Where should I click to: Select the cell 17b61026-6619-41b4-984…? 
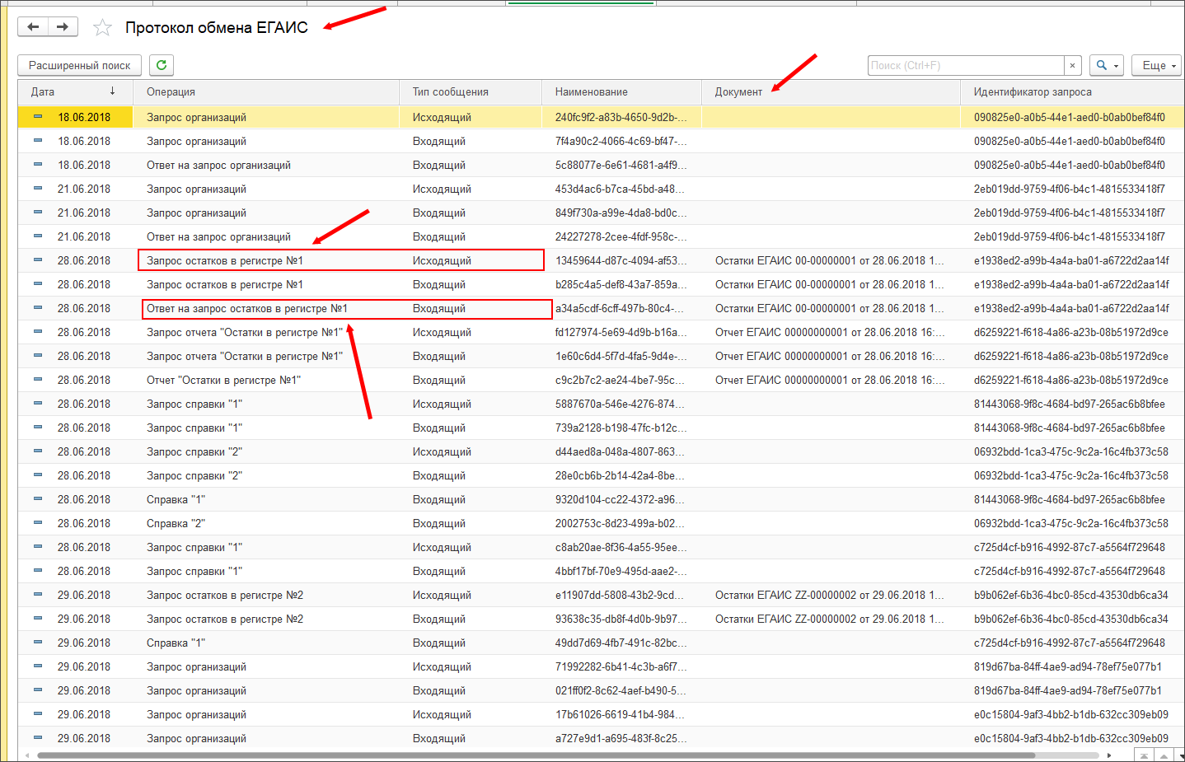click(x=621, y=714)
